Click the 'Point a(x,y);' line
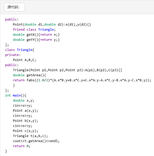Image resolution: width=154 pixels, height=156 pixels. tap(25, 111)
